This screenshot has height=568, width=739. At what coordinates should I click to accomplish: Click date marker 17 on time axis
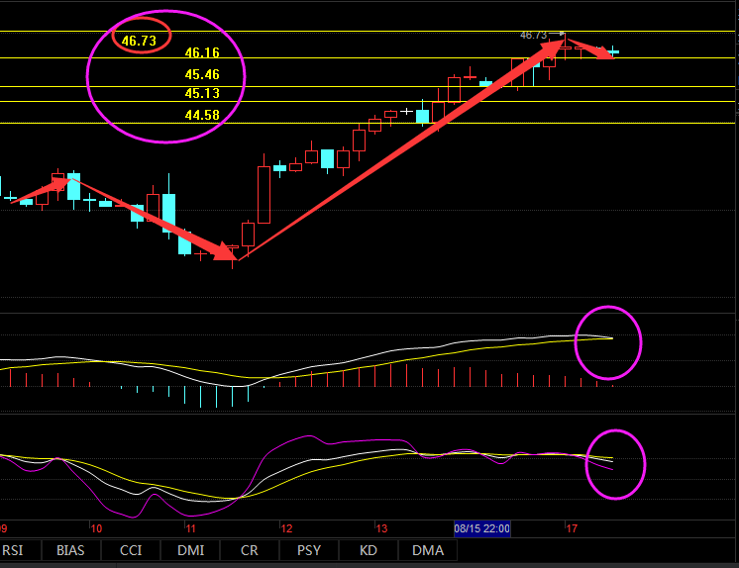pos(571,529)
